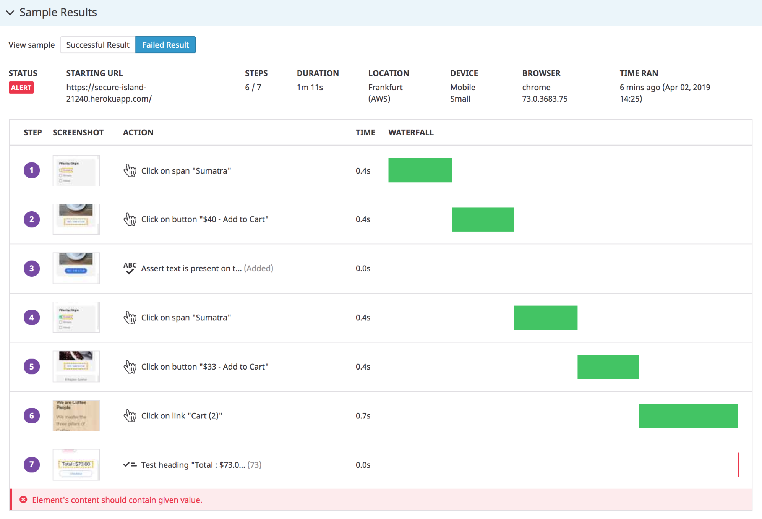Click the hand icon next to step 4 "Sumatra"
Image resolution: width=762 pixels, height=519 pixels.
click(x=130, y=318)
